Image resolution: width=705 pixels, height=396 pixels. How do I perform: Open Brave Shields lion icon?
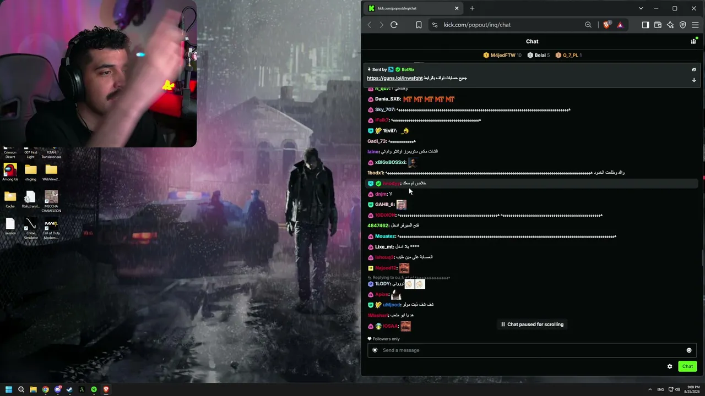click(606, 25)
